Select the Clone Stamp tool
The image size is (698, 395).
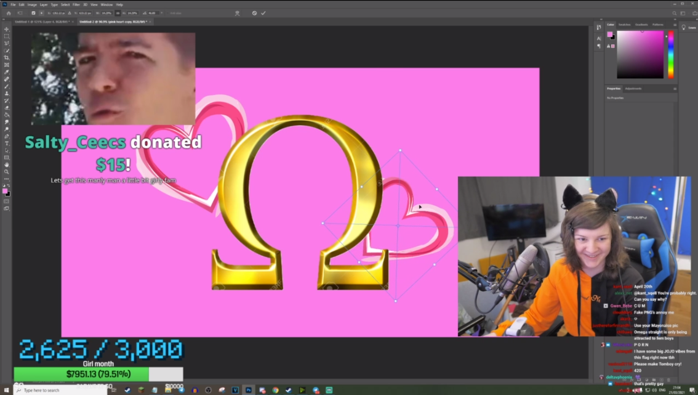click(x=7, y=93)
